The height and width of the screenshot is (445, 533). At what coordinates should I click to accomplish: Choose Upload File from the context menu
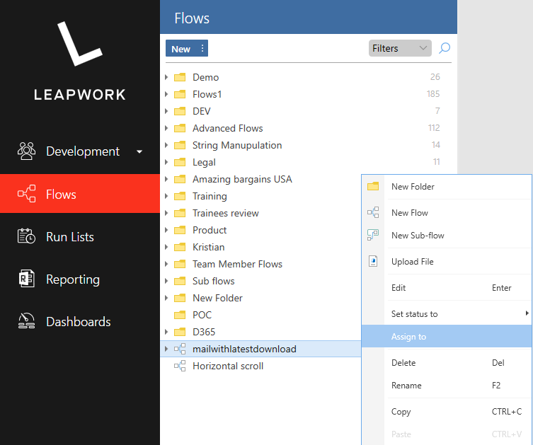(x=447, y=262)
